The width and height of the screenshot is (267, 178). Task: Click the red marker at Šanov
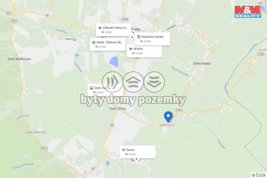click(x=136, y=159)
